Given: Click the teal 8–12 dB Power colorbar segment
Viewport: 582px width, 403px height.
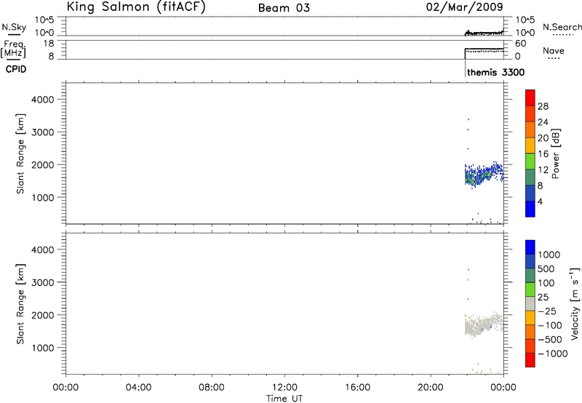Looking at the screenshot, I should tap(530, 177).
